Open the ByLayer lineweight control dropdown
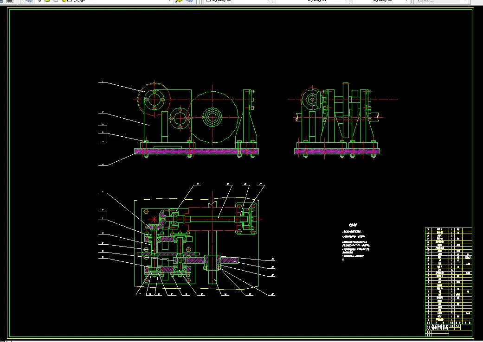483x342 pixels. pyautogui.click(x=382, y=1)
